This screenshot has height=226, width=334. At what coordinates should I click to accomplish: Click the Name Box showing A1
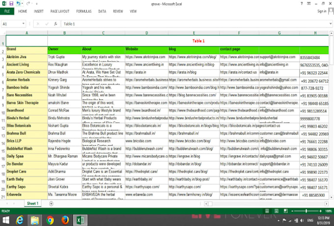click(11, 24)
